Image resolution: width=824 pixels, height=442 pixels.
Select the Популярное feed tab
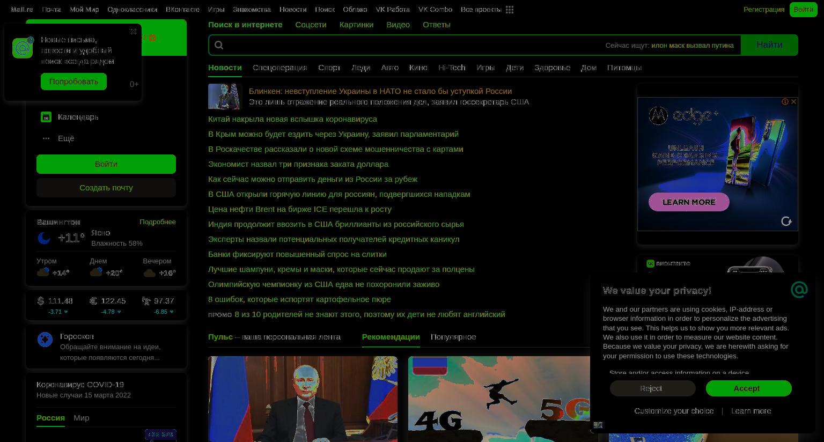tap(453, 337)
